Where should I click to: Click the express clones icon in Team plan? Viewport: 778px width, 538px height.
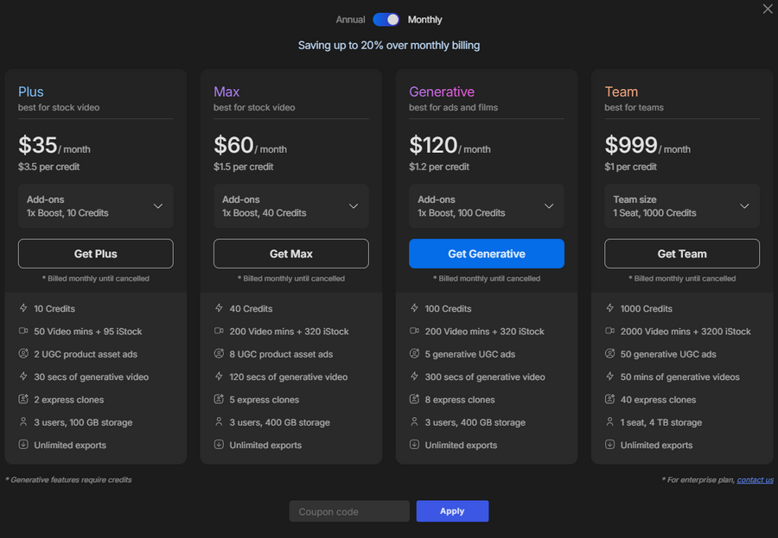click(609, 400)
